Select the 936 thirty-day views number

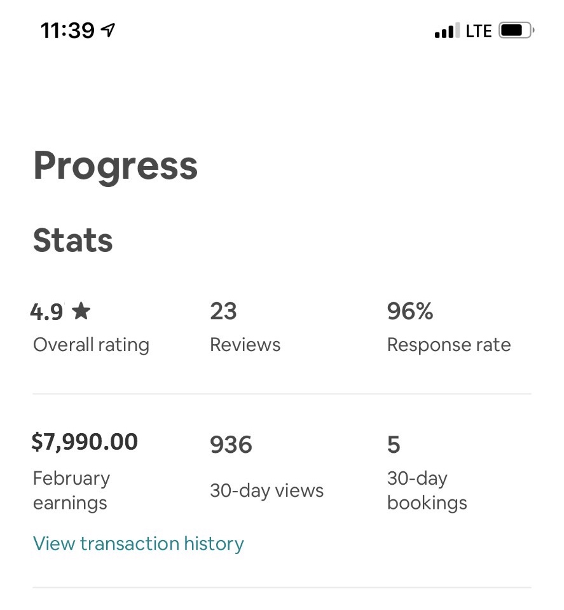[x=231, y=445]
